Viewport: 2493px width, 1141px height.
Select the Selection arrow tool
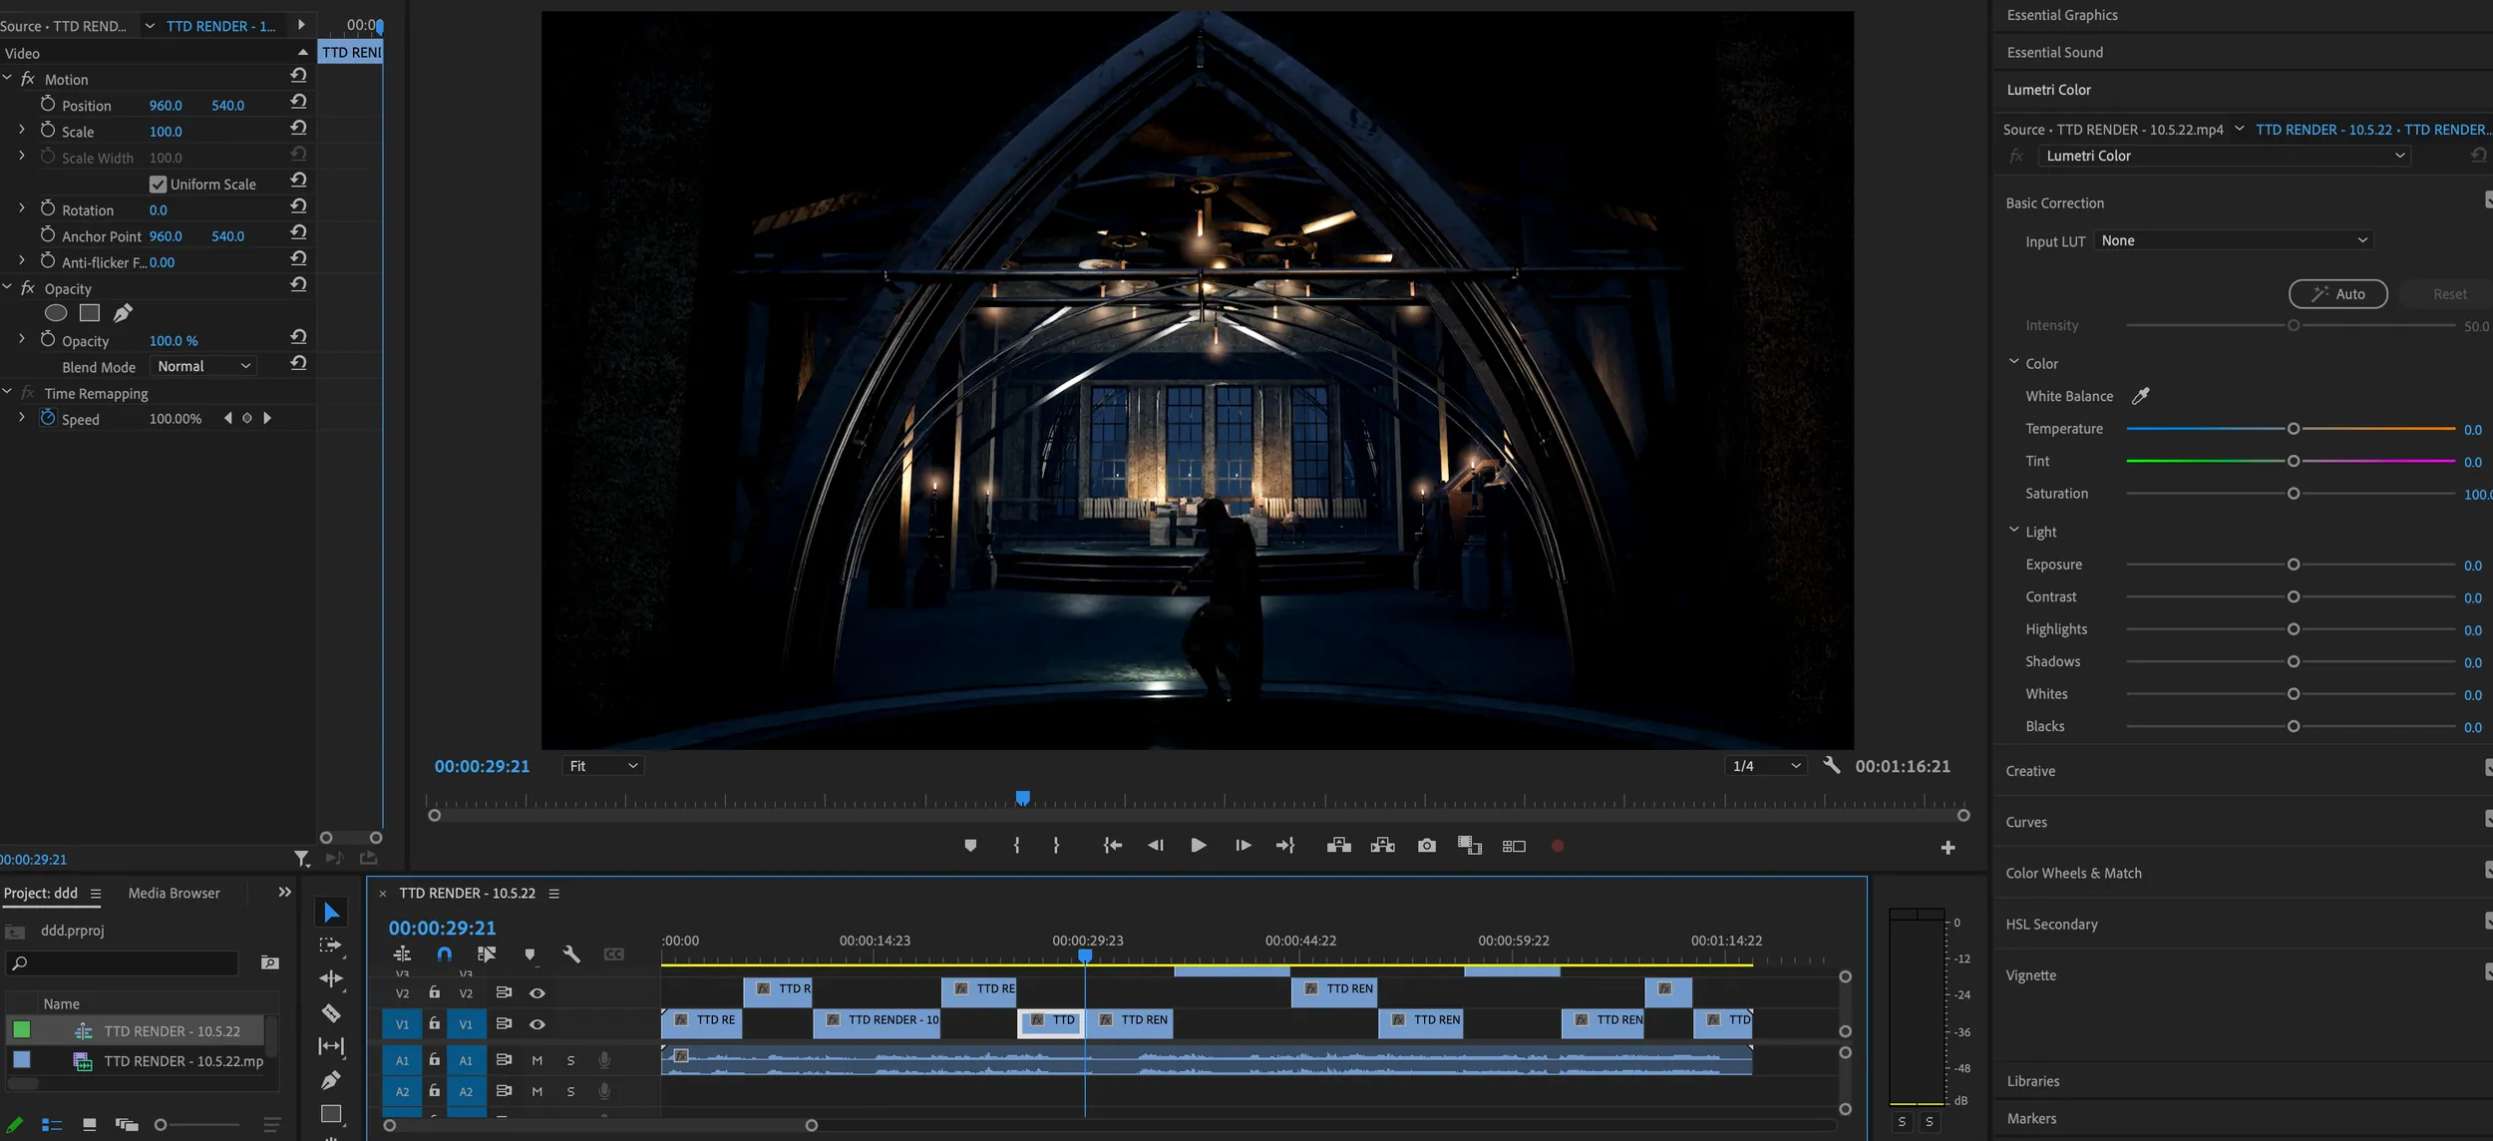[x=331, y=912]
